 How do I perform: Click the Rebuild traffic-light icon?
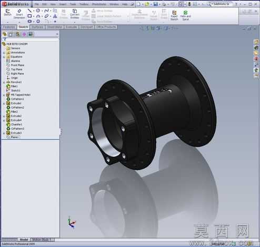click(189, 4)
